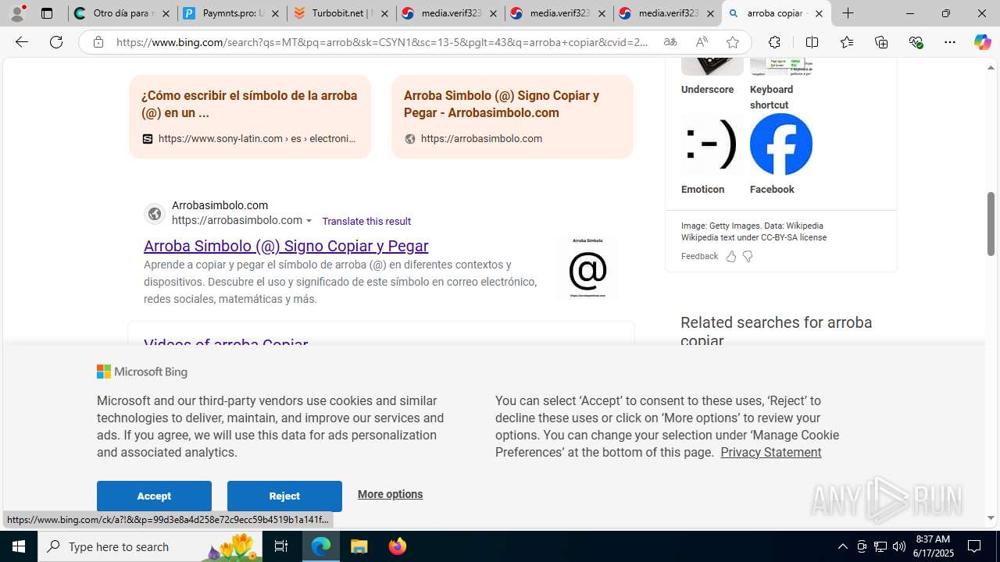The width and height of the screenshot is (1000, 562).
Task: Open the Sony-latin arroba card
Action: tap(250, 116)
